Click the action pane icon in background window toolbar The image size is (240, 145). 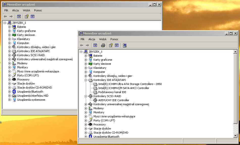tap(33, 16)
